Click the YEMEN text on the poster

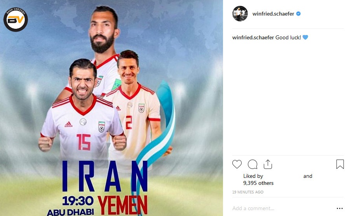click(x=122, y=205)
